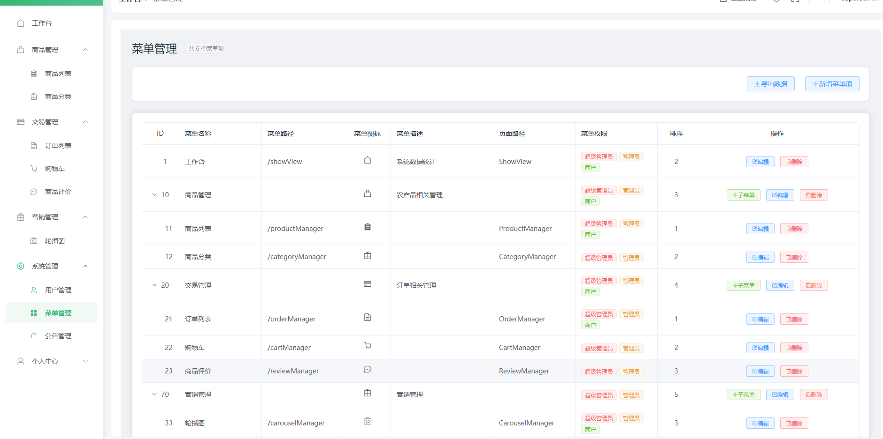Delete the 购物车 menu row
Screen dimensions: 883x439
[x=794, y=348]
